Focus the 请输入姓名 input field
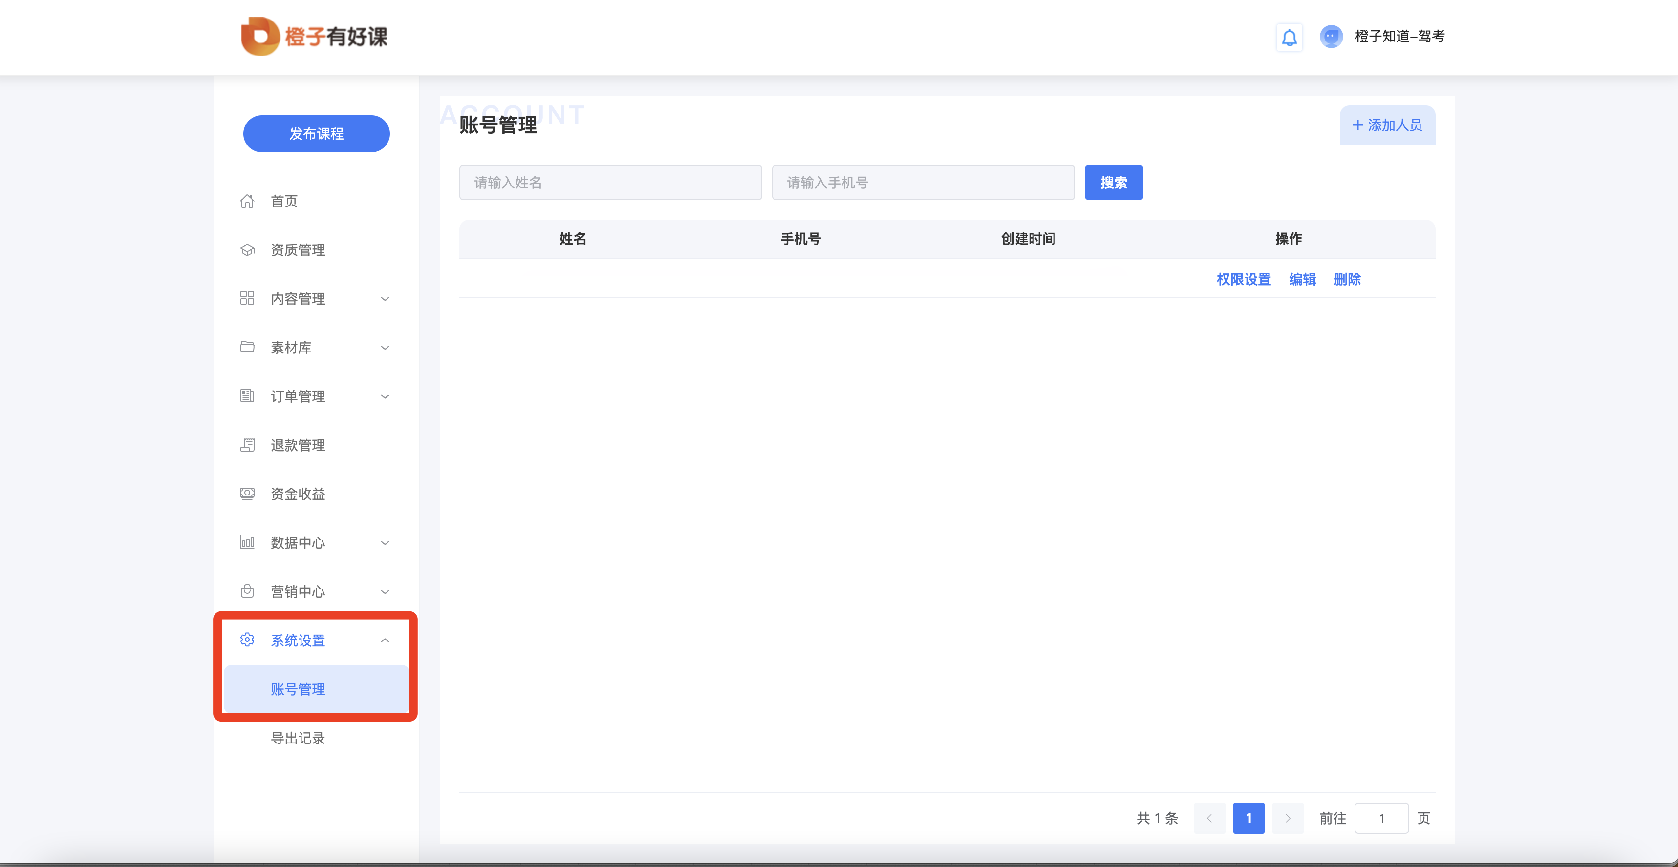This screenshot has height=867, width=1678. click(x=610, y=183)
